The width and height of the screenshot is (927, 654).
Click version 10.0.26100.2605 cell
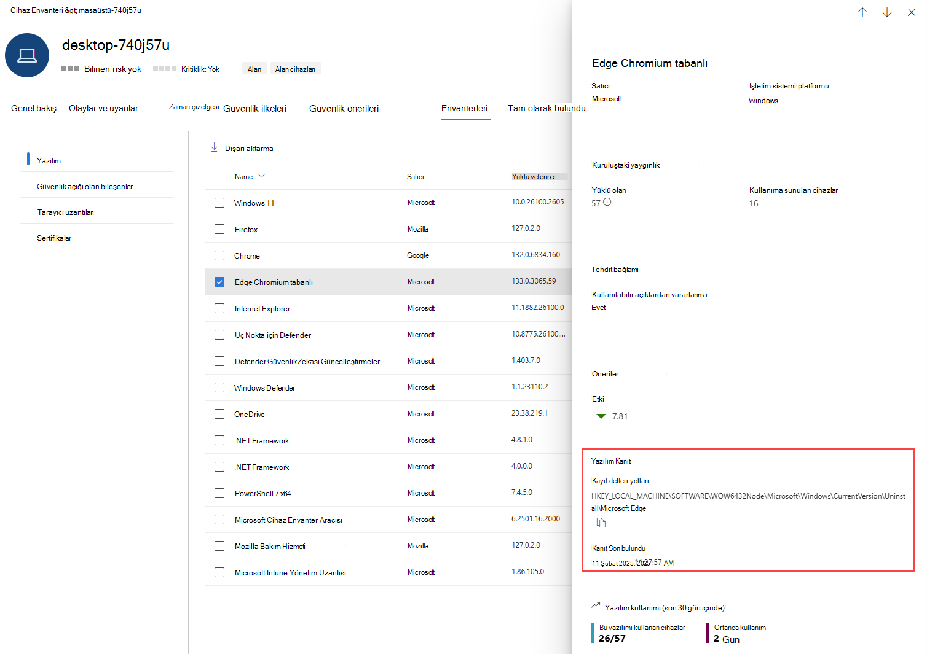tap(538, 201)
